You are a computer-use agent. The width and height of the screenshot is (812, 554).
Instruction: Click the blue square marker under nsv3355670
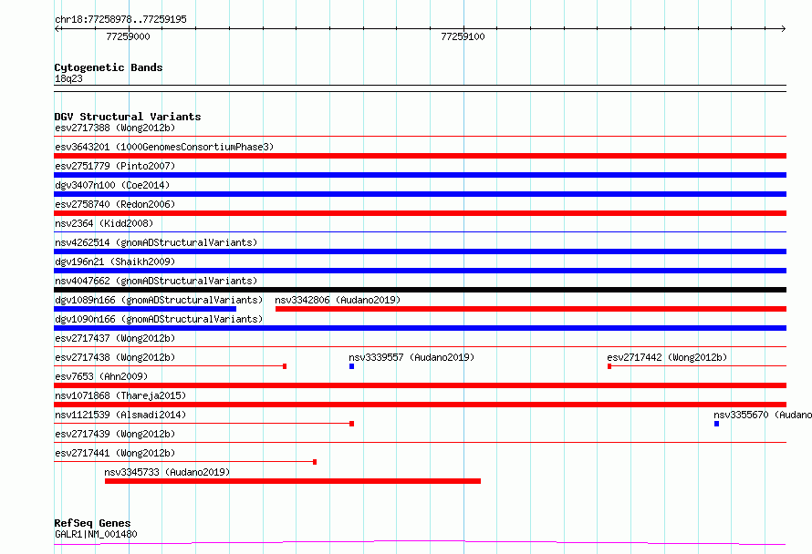click(x=717, y=424)
